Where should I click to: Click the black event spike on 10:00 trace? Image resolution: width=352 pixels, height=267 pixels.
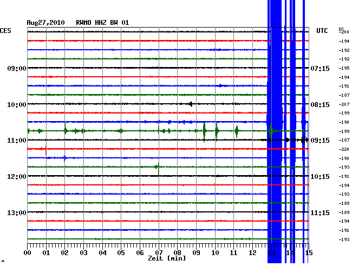pyautogui.click(x=191, y=104)
